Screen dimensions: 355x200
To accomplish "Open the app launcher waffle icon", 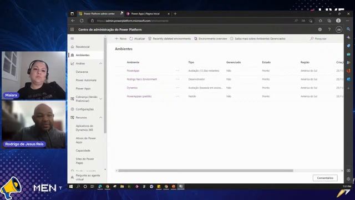I will point(72,29).
